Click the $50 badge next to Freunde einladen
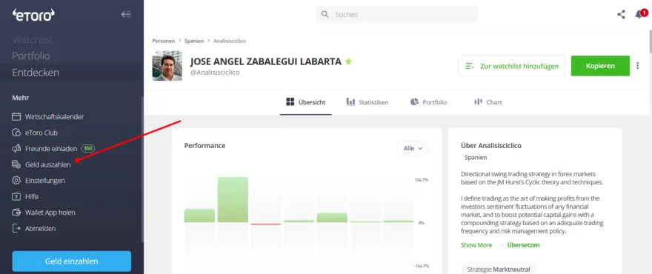This screenshot has width=652, height=274. coord(88,148)
